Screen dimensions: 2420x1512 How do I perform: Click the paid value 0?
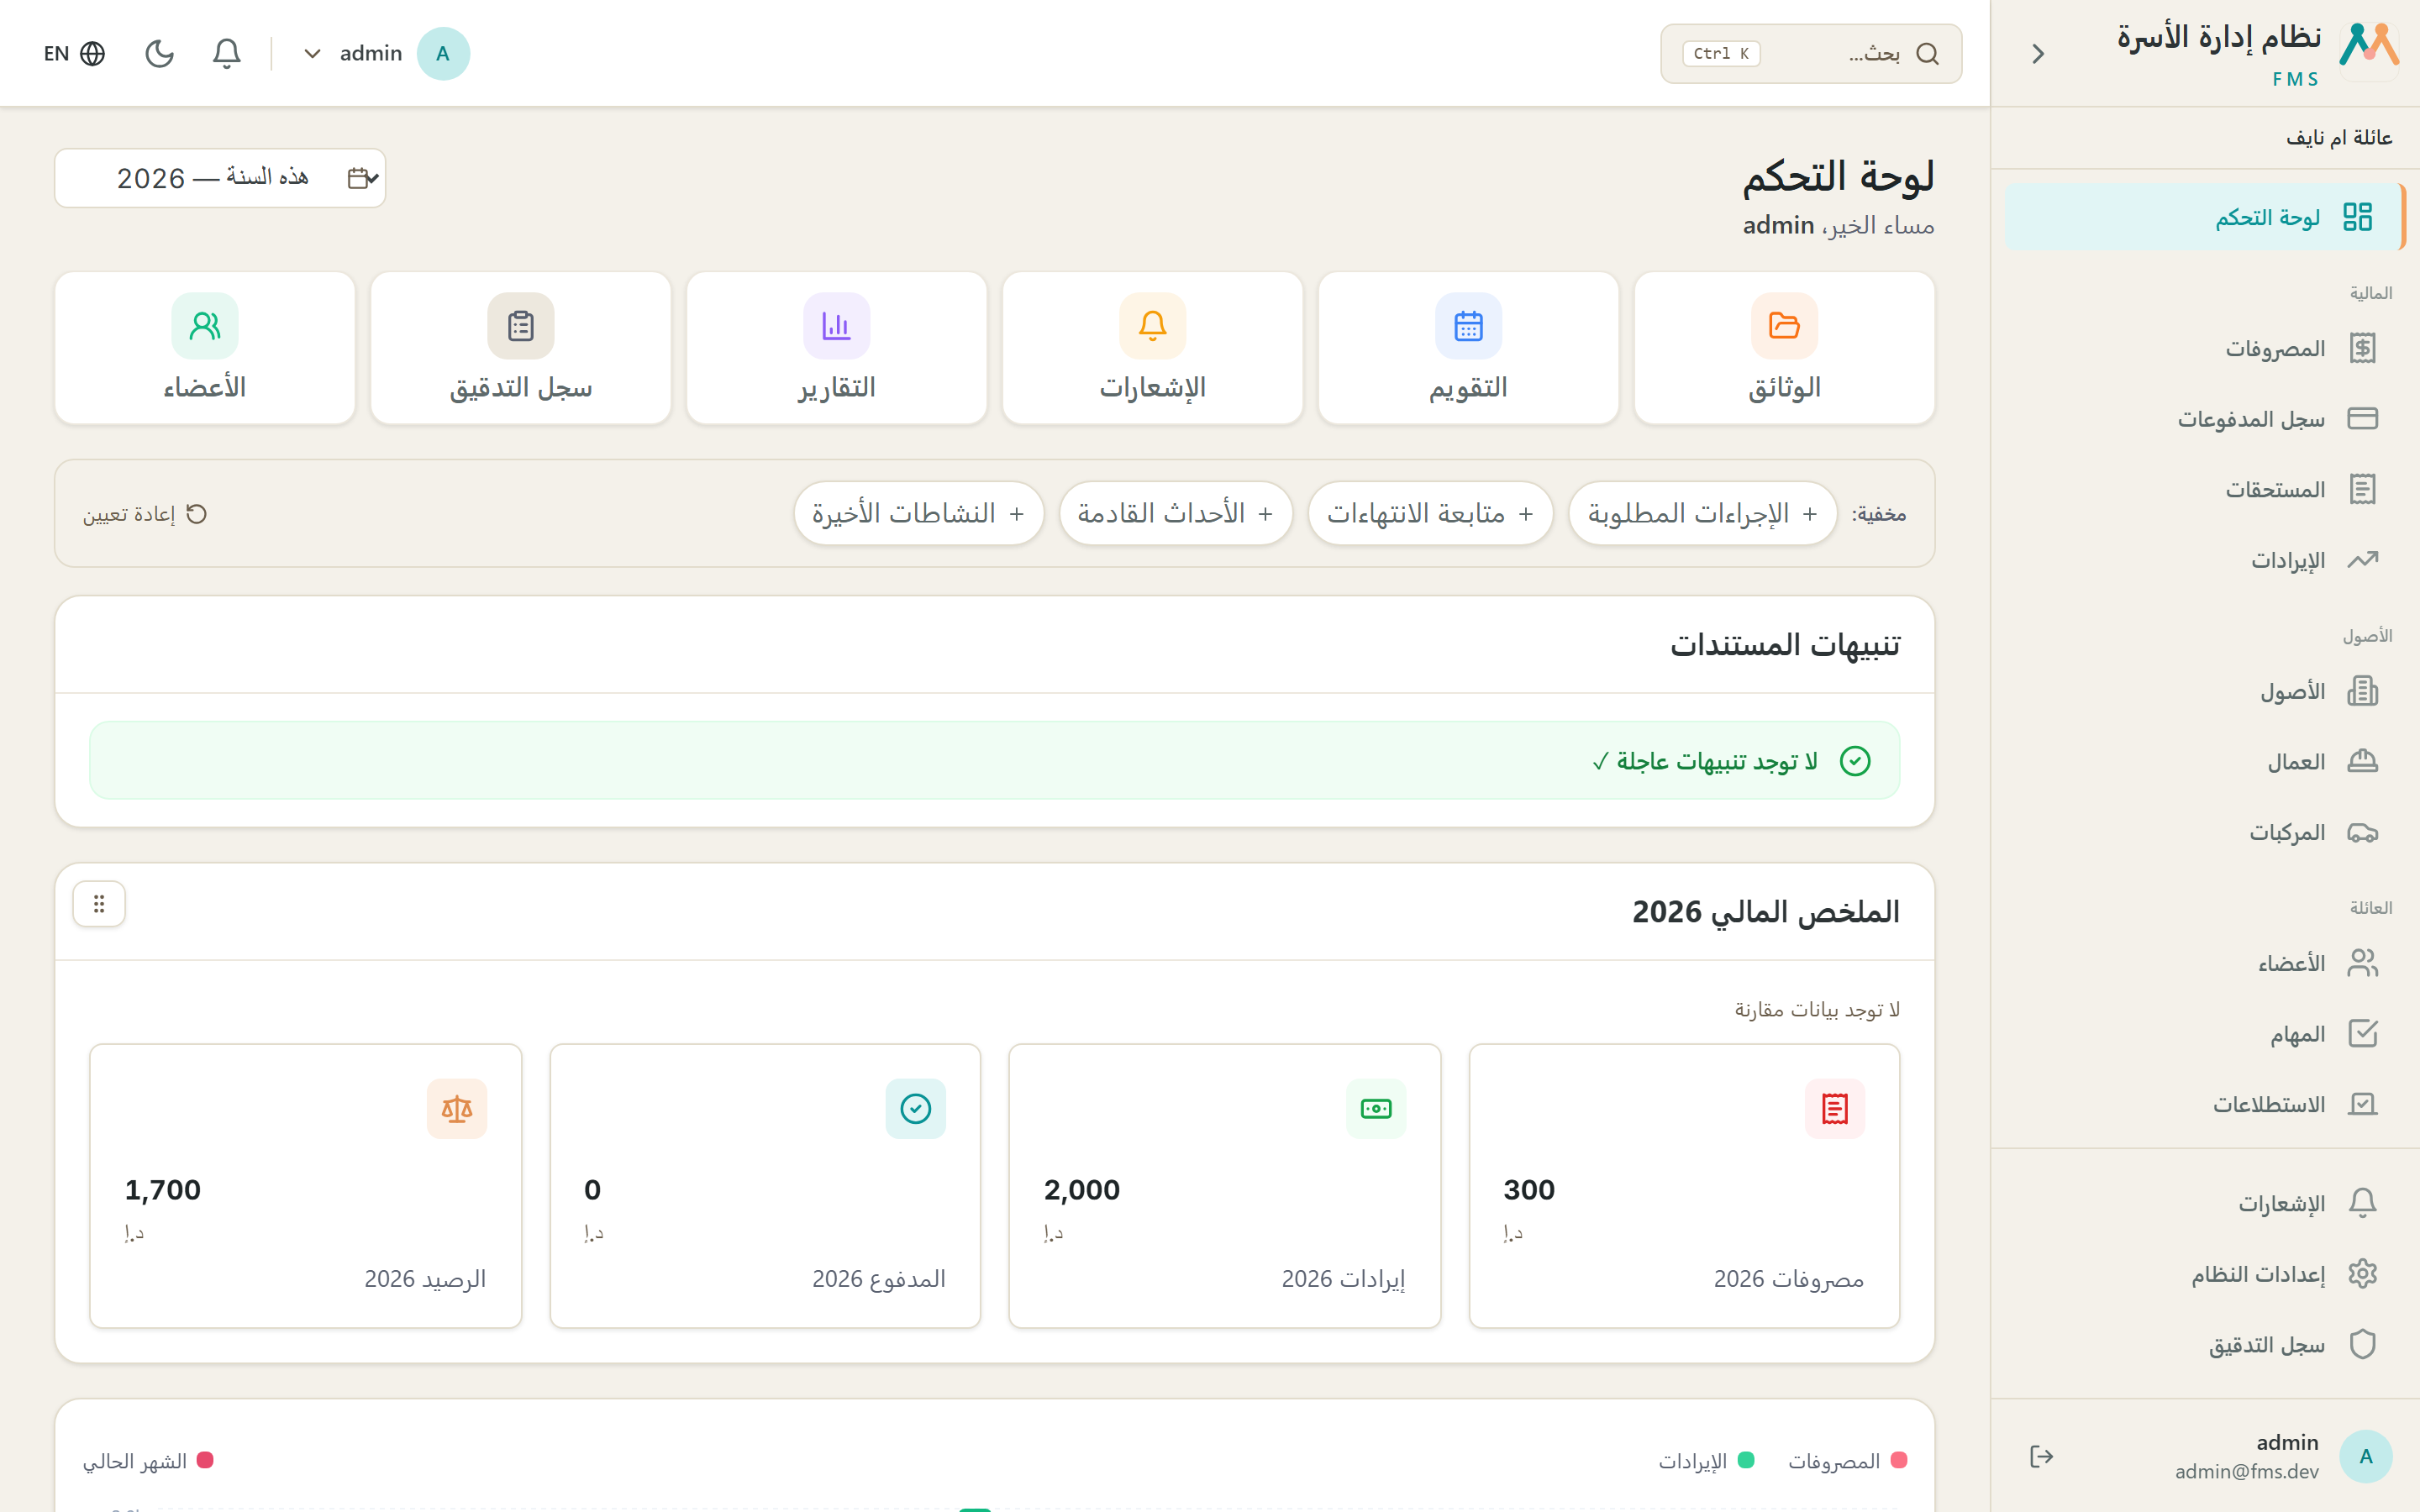592,1189
